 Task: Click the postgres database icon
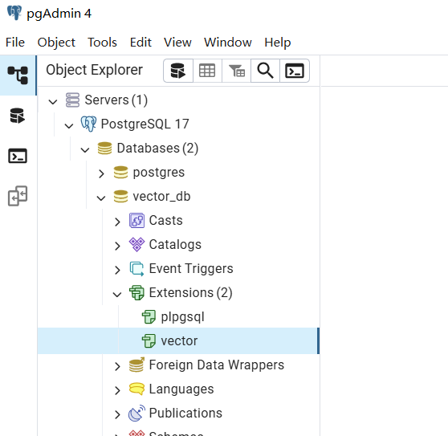[120, 173]
